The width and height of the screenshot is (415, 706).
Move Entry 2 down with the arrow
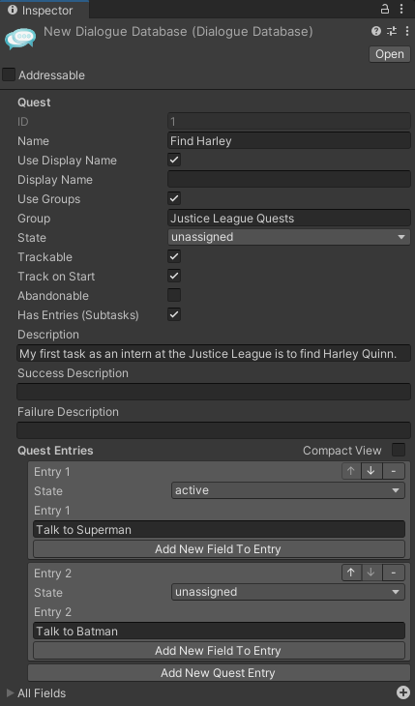(x=371, y=573)
